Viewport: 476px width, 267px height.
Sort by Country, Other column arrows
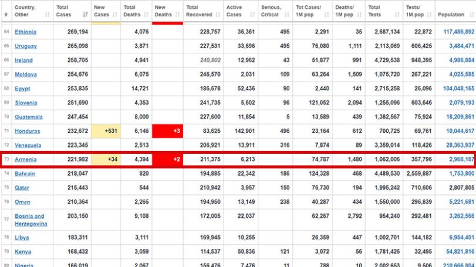[48, 15]
